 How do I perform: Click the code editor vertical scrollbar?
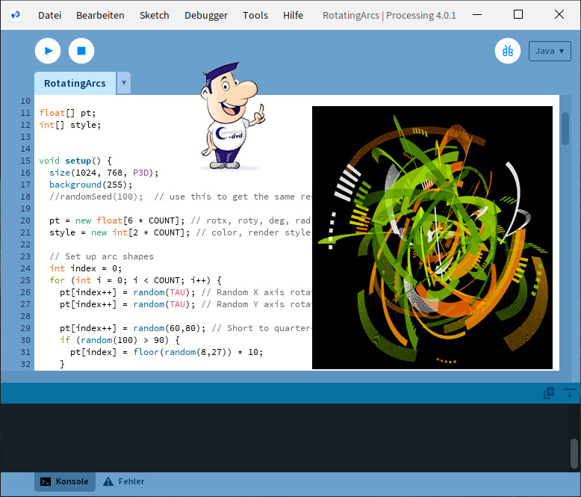click(x=565, y=128)
